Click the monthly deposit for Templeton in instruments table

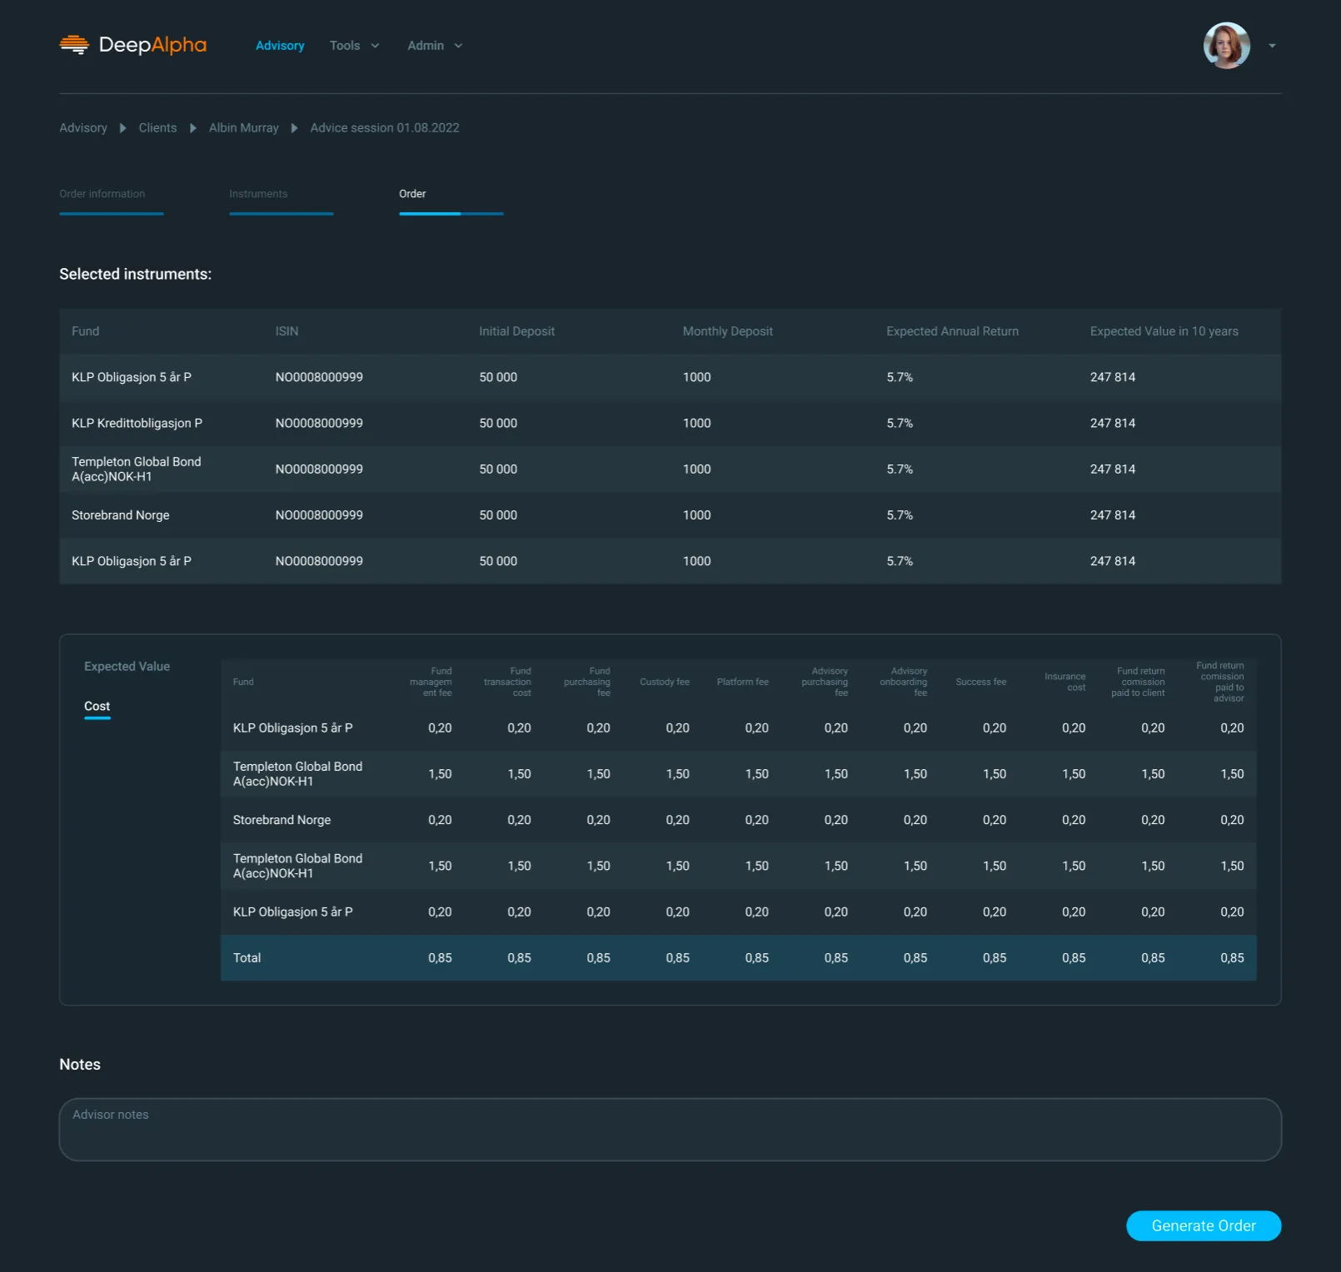[697, 470]
